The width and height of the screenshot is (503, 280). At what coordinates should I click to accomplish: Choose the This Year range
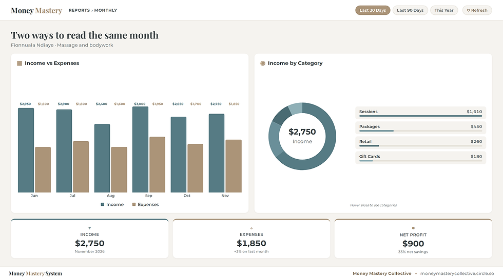tap(444, 10)
